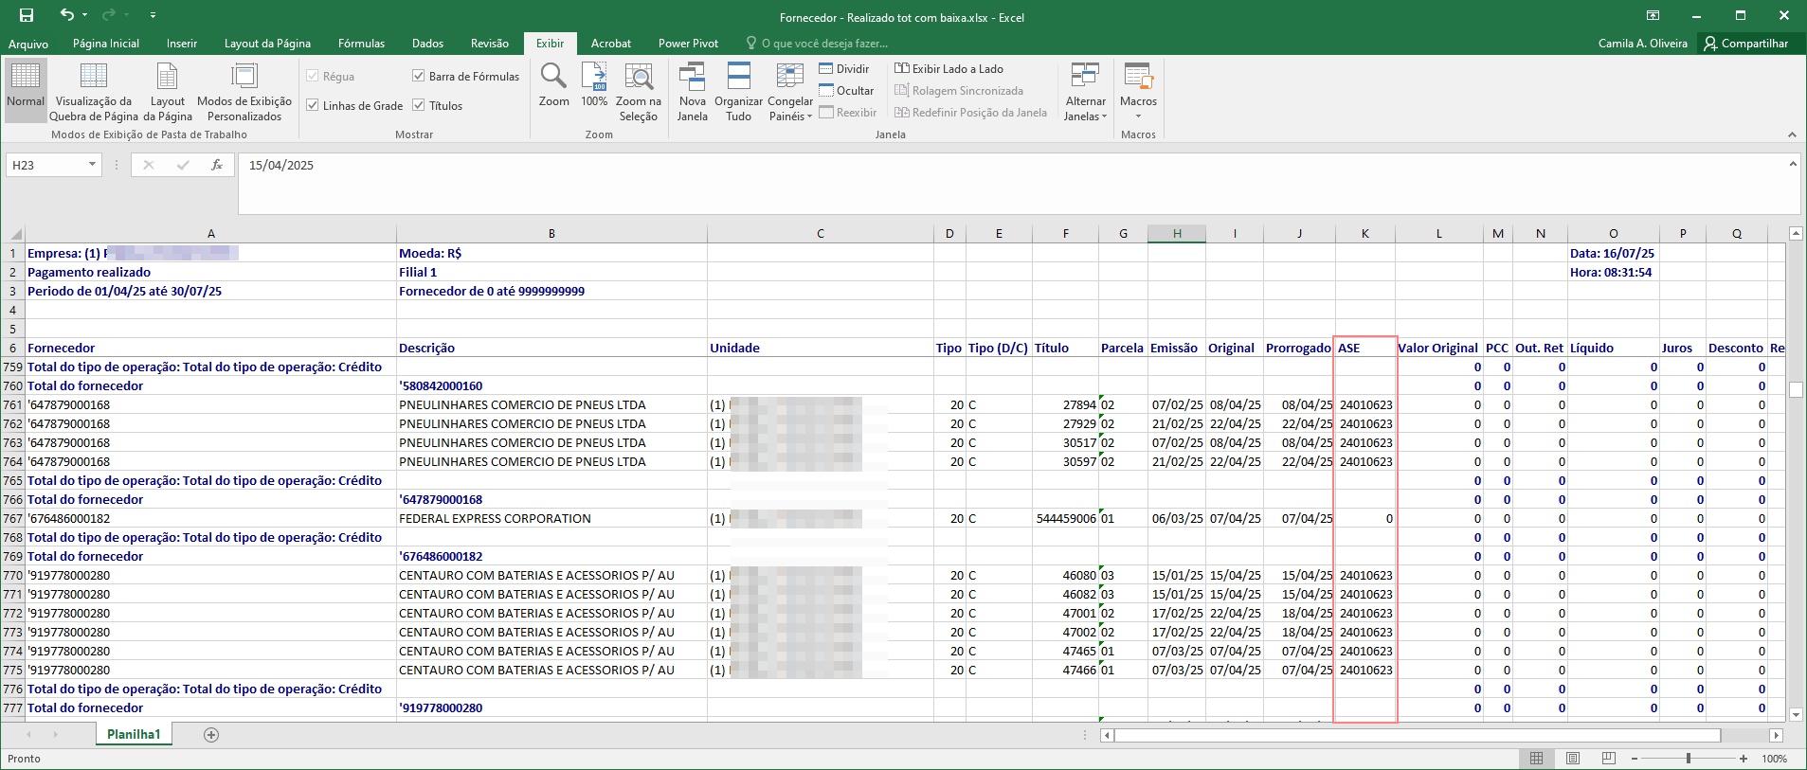Click Zoom na Seleção icon
The width and height of the screenshot is (1807, 770).
coord(639,90)
